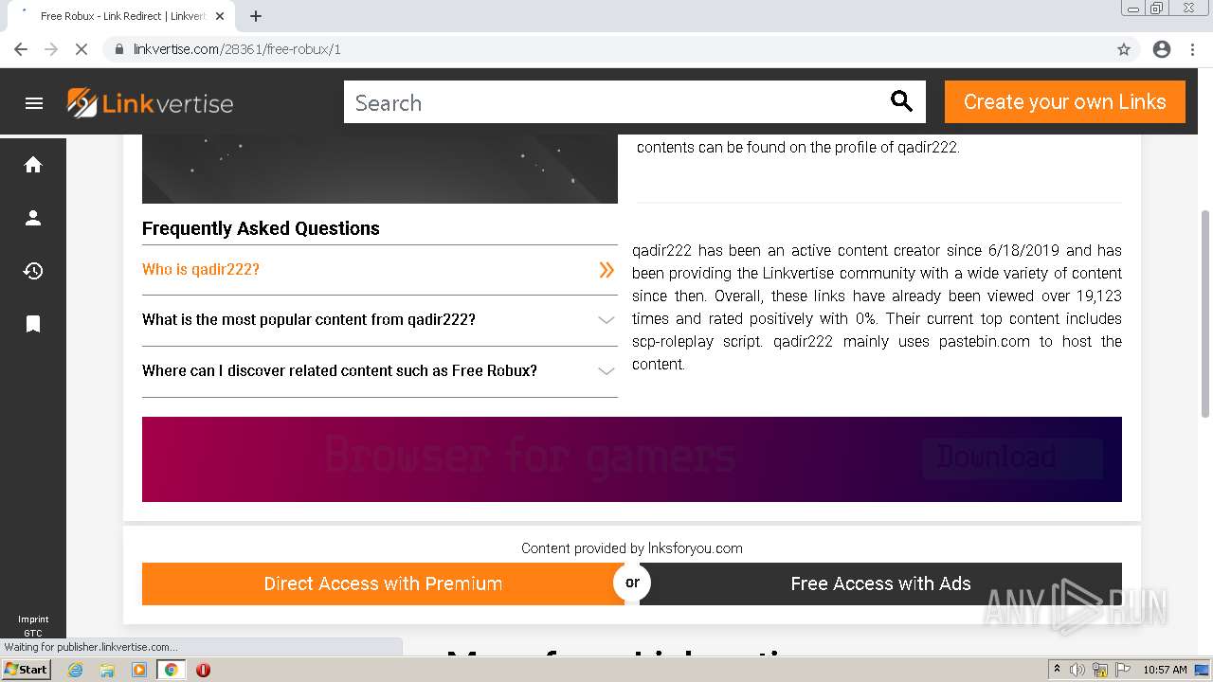Open the Windows Start menu
This screenshot has width=1213, height=682.
(26, 670)
